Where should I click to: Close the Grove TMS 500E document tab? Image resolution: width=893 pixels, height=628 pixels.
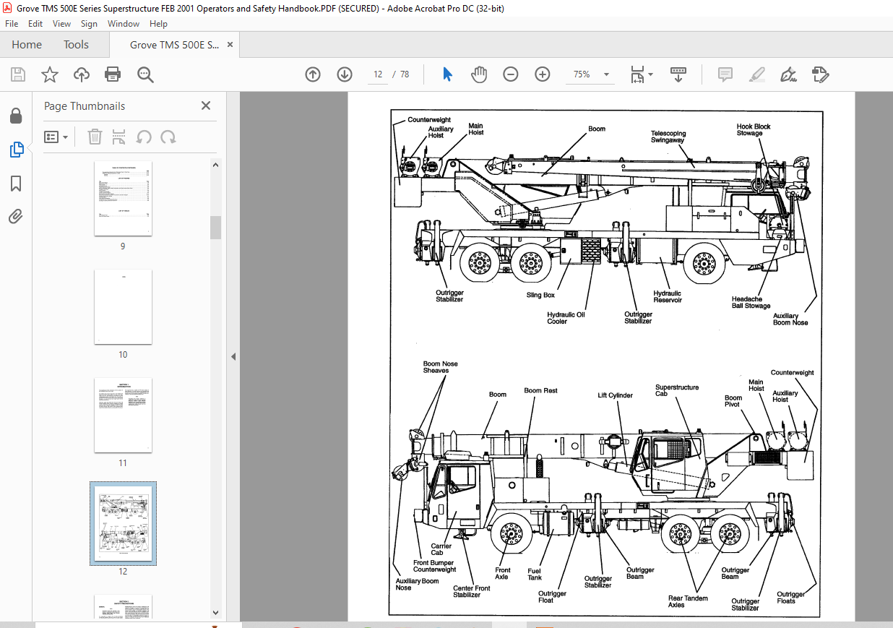tap(230, 45)
